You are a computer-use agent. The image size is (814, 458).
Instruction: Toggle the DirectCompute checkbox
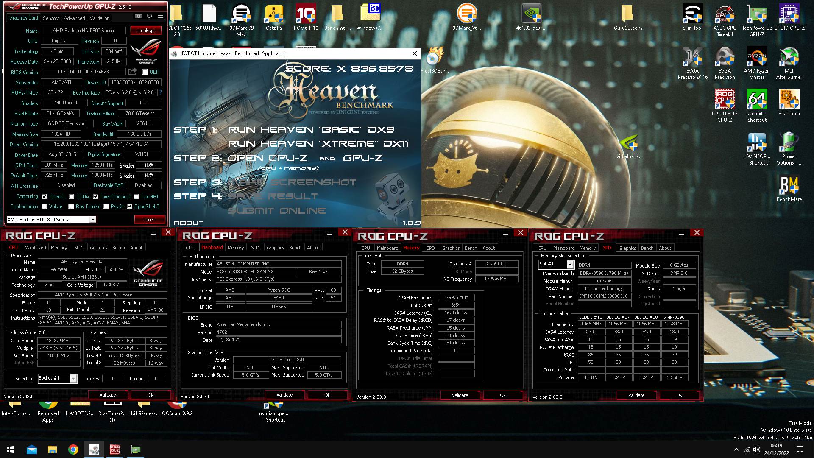[x=96, y=197]
